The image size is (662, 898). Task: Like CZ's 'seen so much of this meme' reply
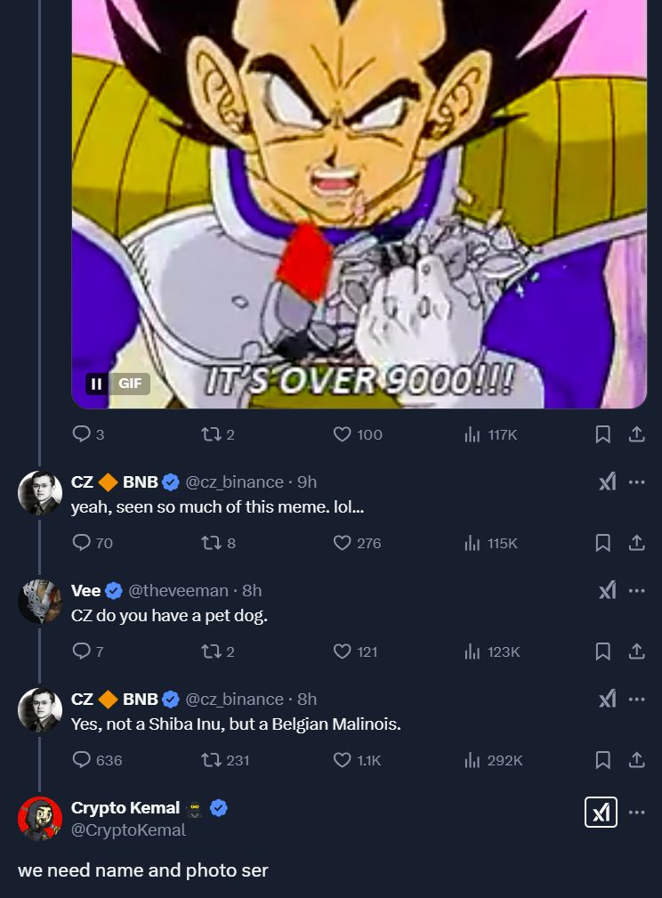(x=343, y=543)
